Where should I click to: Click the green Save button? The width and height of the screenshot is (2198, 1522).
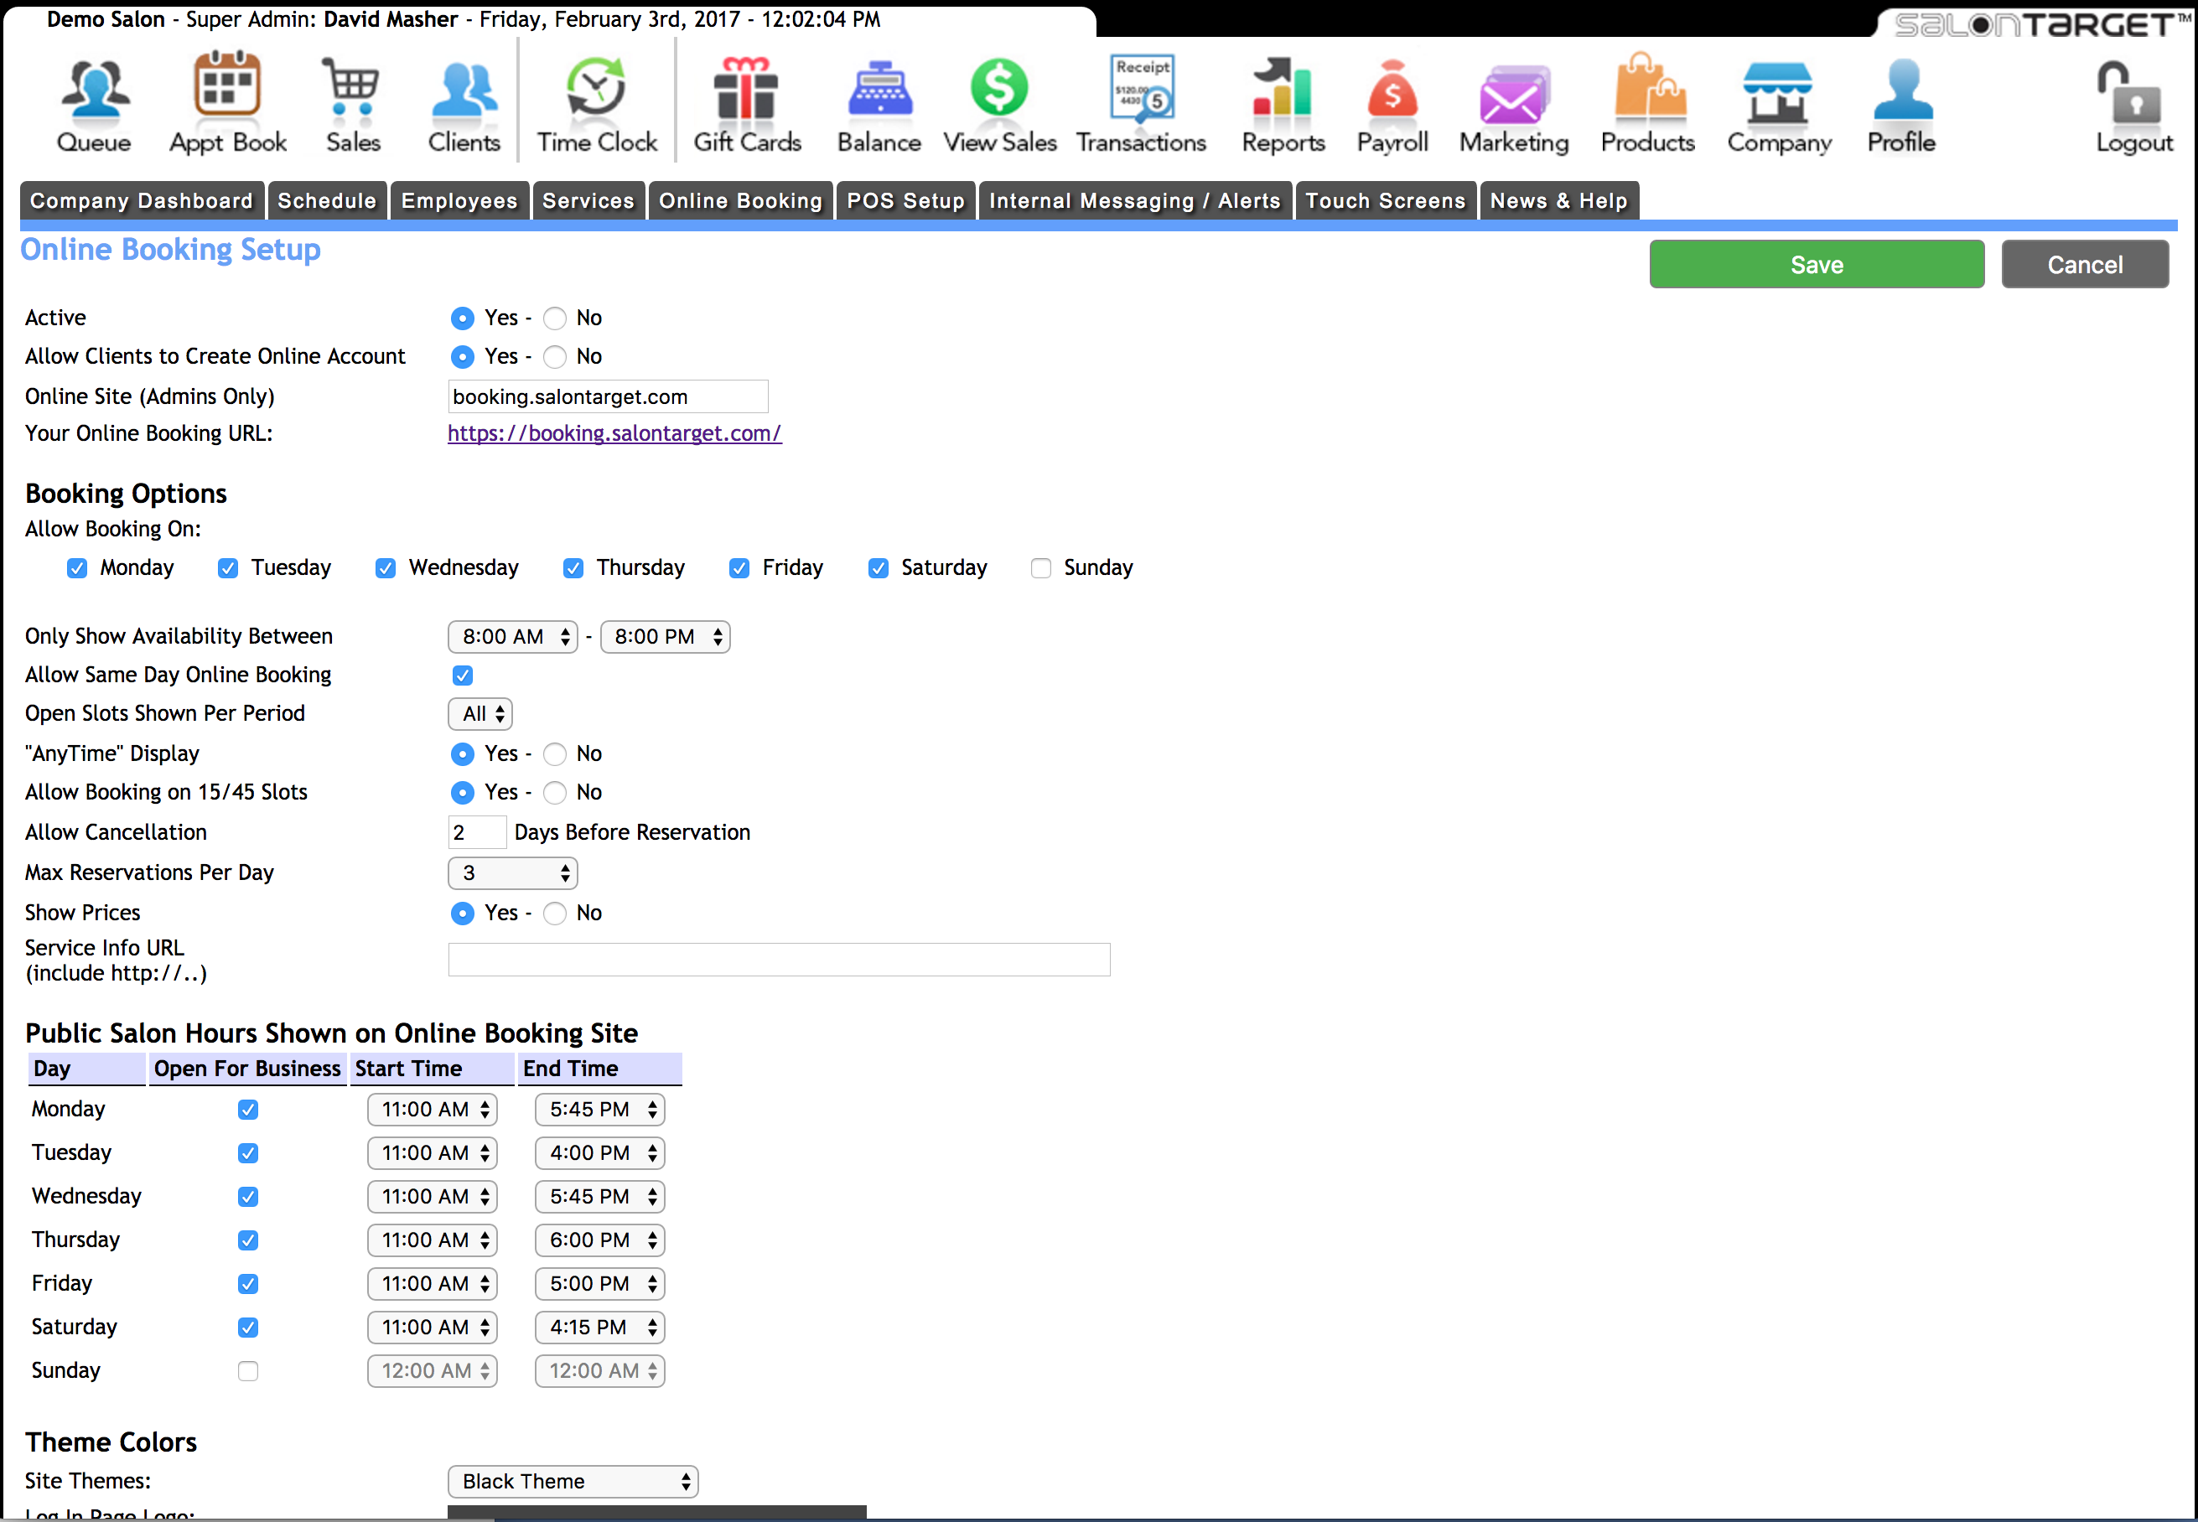[1816, 264]
